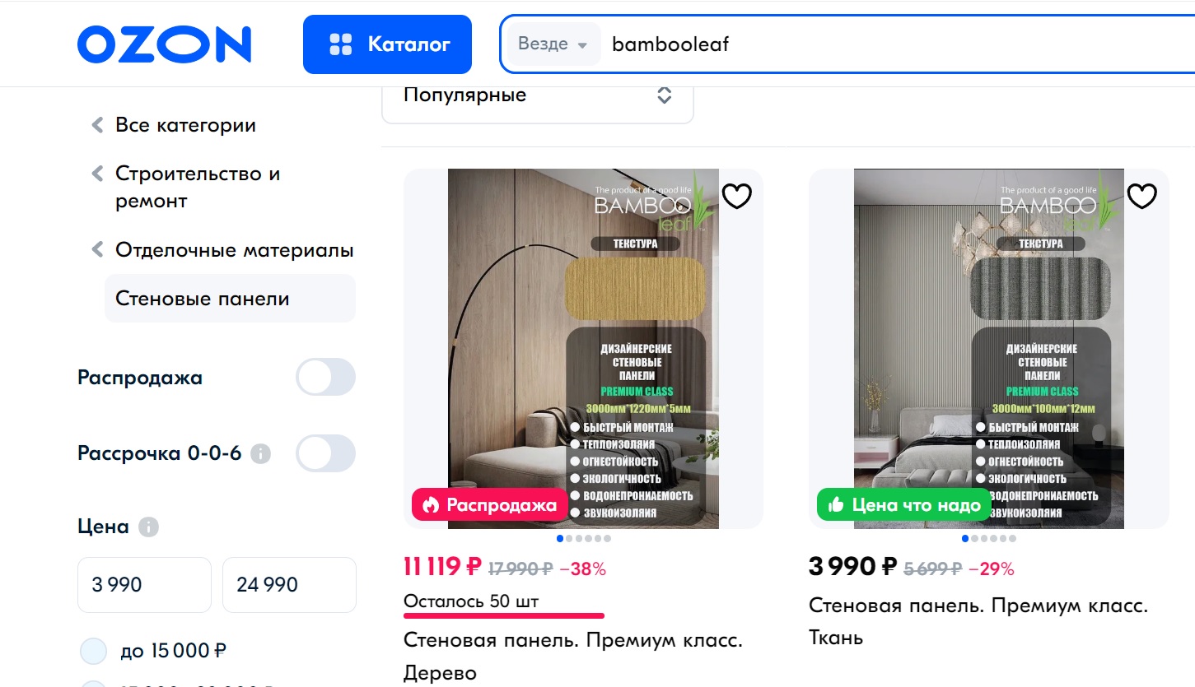Open the Популярные sorting dropdown

(x=538, y=95)
